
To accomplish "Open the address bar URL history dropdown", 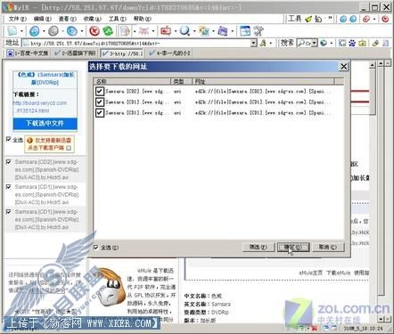I will coord(253,44).
